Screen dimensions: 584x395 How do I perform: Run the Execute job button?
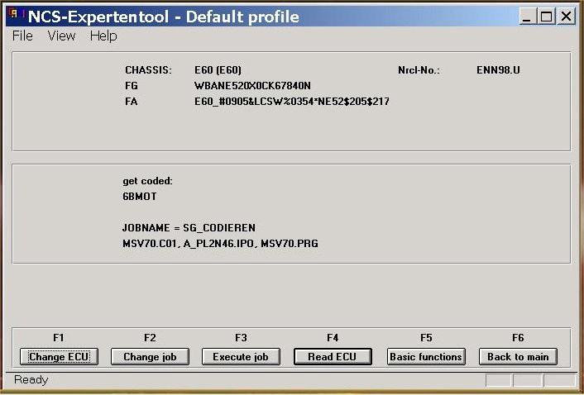(x=241, y=357)
